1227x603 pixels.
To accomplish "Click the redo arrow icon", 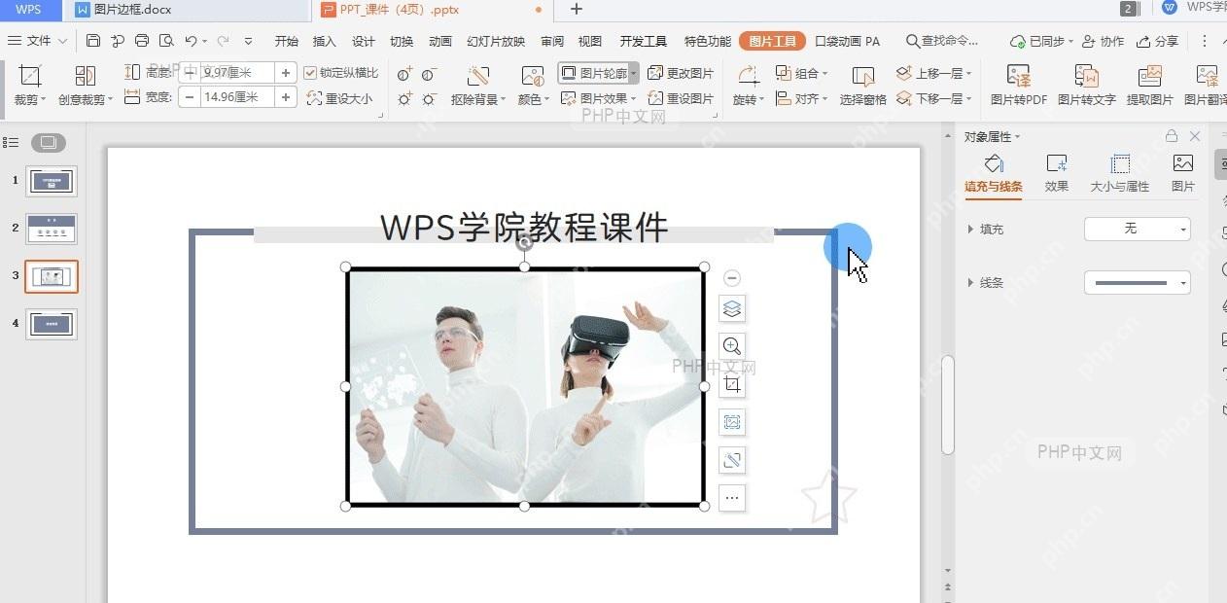I will tap(223, 41).
